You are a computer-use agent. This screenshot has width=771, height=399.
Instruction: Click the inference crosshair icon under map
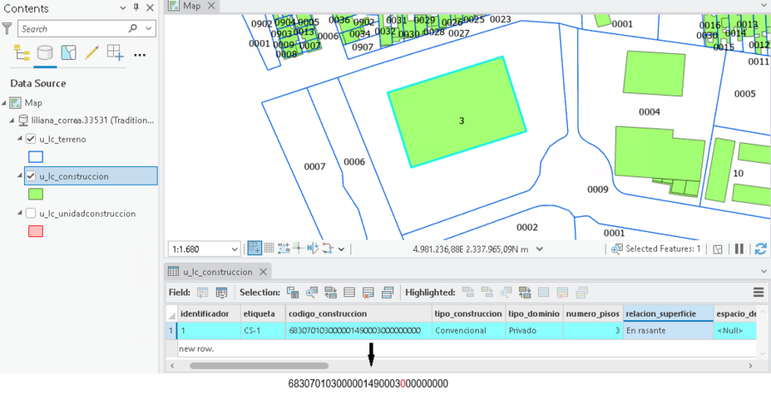[x=298, y=248]
